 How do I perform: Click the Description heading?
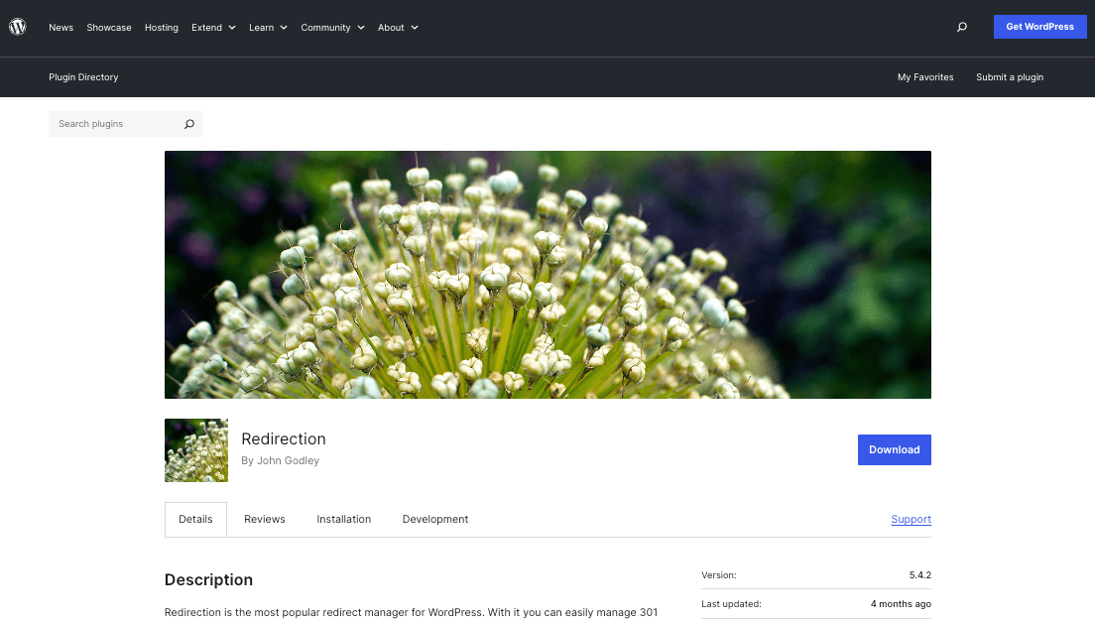(209, 580)
